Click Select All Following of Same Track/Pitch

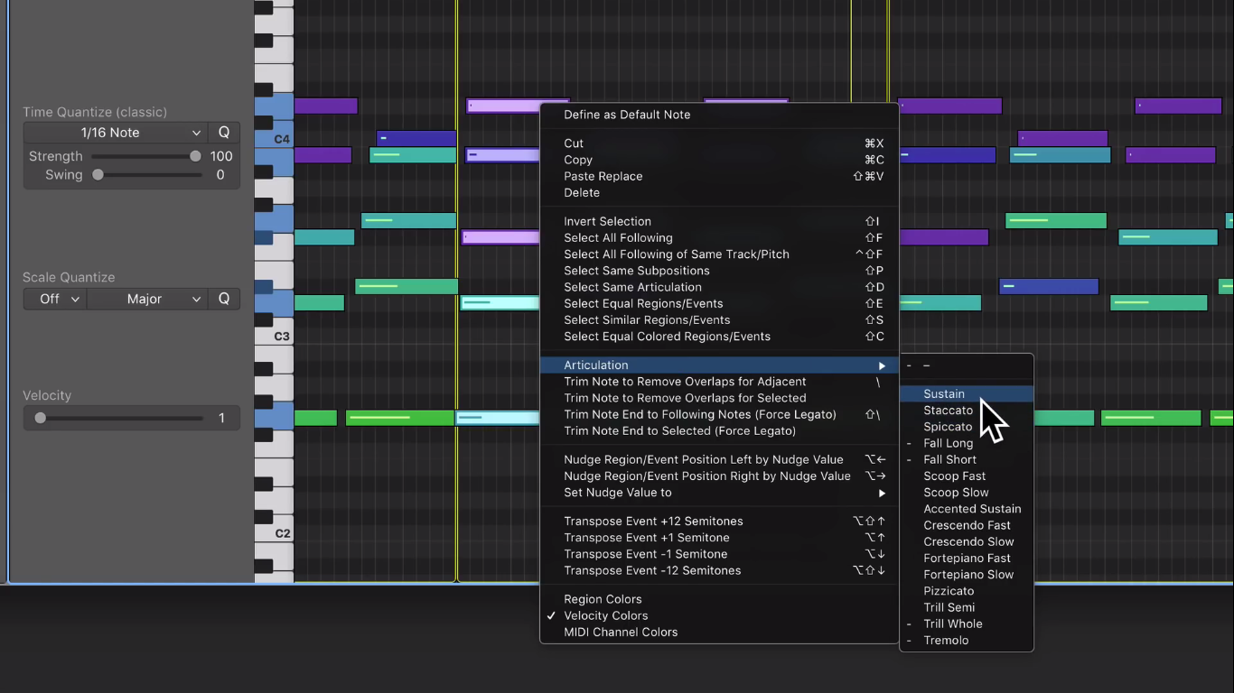[x=719, y=254]
